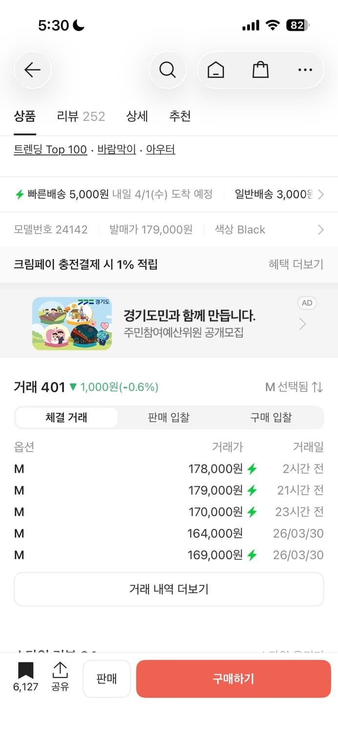Open the 트렌딩 Top 100 link
The height and width of the screenshot is (734, 338).
click(50, 149)
